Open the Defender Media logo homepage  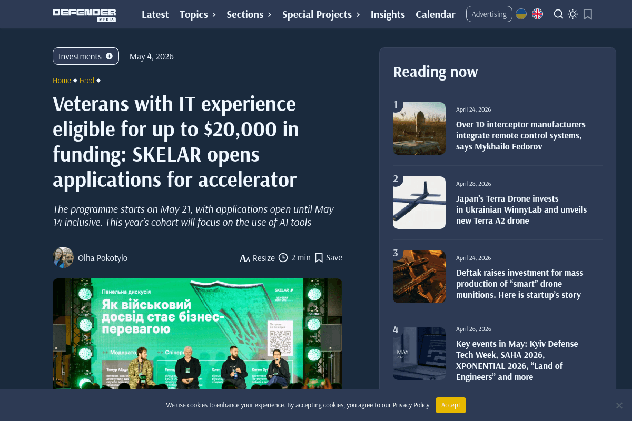[84, 15]
